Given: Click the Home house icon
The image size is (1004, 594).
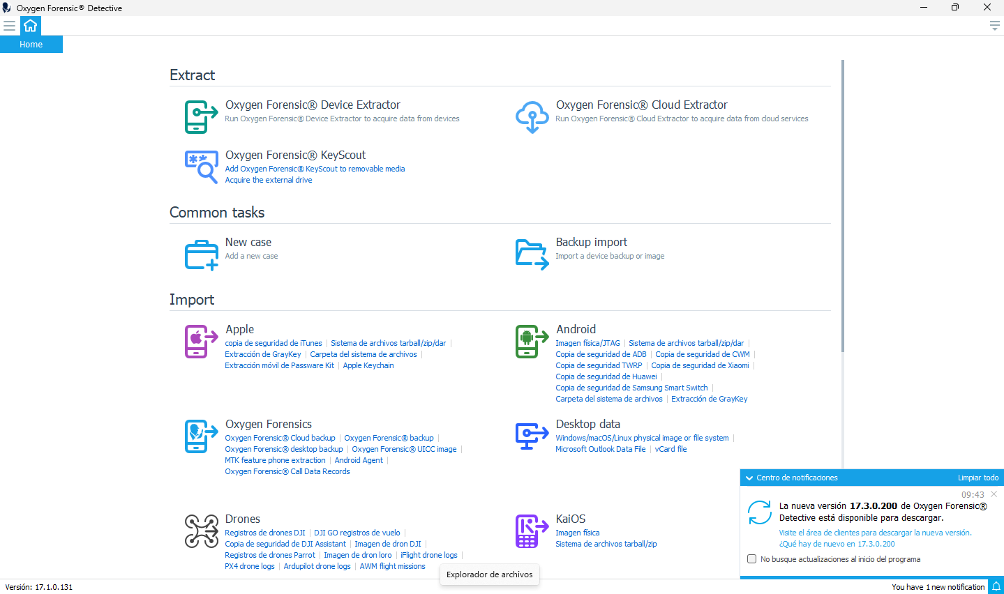Looking at the screenshot, I should [x=30, y=26].
